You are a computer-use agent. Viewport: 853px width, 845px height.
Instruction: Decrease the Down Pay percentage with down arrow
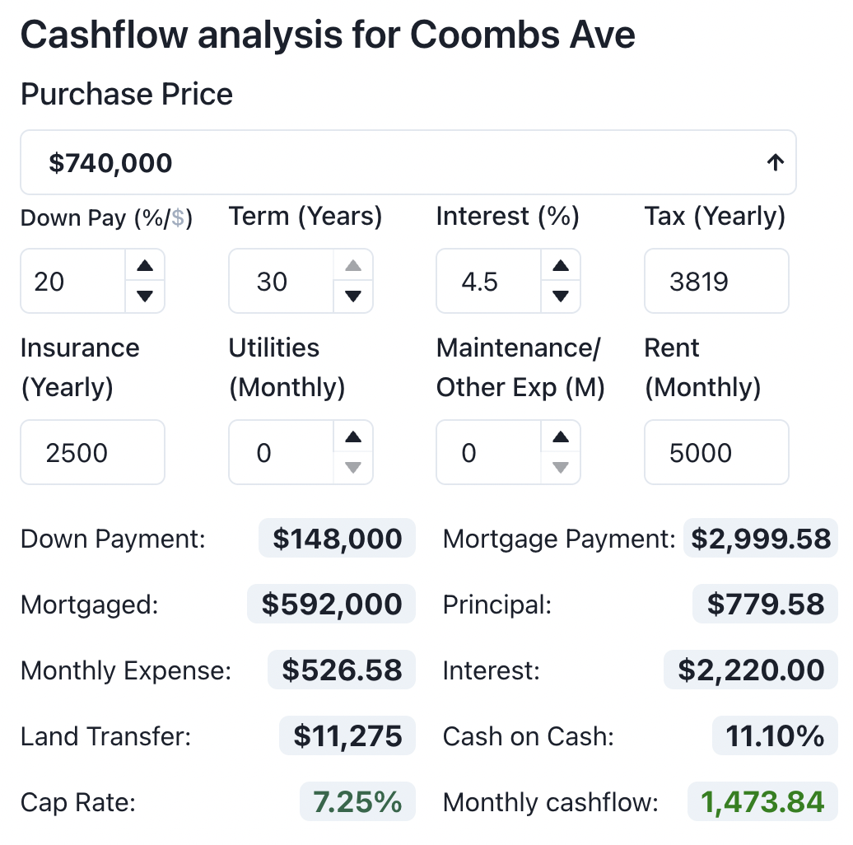[x=145, y=296]
